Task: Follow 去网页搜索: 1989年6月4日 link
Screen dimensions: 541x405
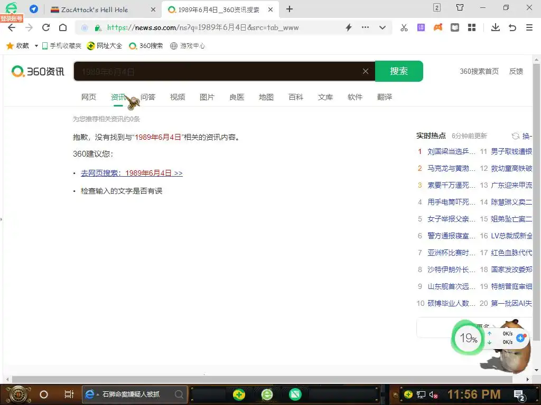Action: click(x=132, y=173)
